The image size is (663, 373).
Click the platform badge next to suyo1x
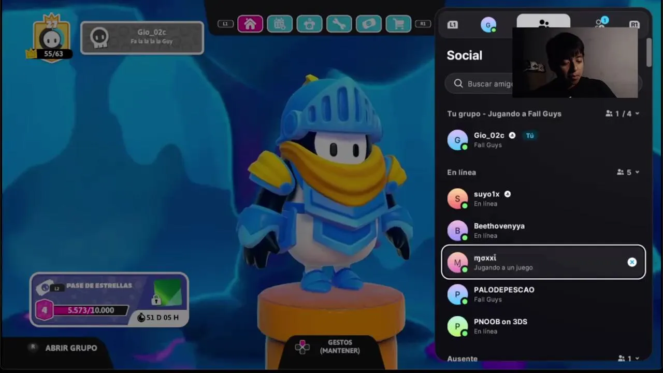coord(508,194)
